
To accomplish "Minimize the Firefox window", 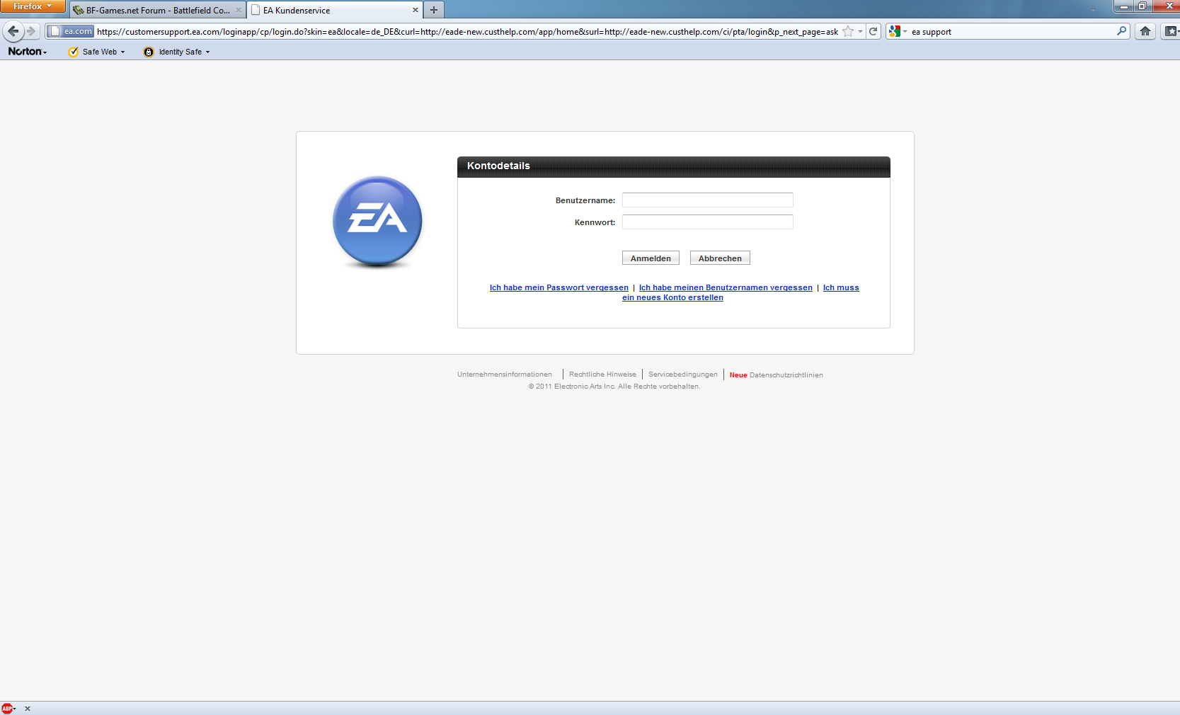I will pos(1123,6).
